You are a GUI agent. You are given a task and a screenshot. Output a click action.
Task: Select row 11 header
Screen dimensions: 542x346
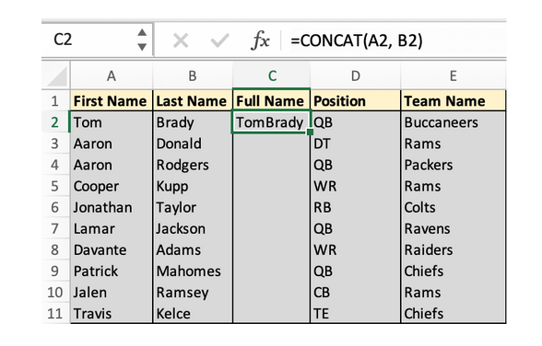pyautogui.click(x=55, y=313)
